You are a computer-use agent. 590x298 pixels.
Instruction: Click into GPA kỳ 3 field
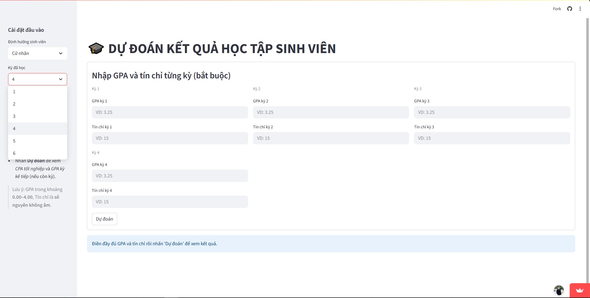pyautogui.click(x=492, y=112)
